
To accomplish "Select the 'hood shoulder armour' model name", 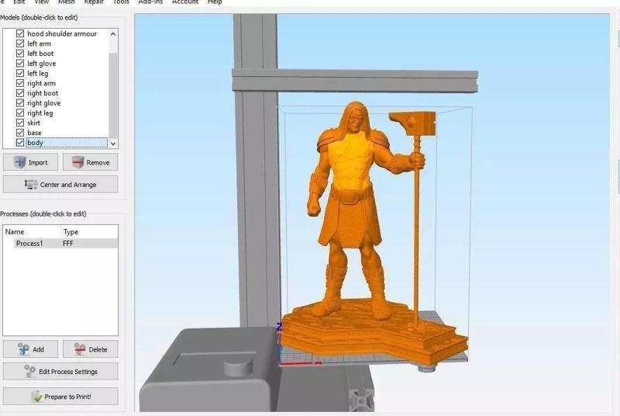I will coord(62,34).
